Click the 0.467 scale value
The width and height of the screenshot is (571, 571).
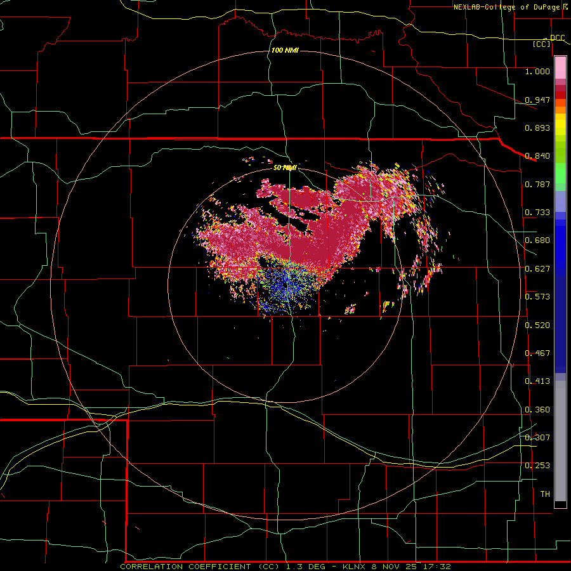pos(537,353)
